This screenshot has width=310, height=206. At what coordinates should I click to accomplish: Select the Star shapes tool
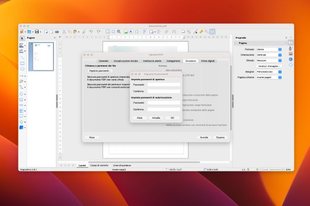21,122
